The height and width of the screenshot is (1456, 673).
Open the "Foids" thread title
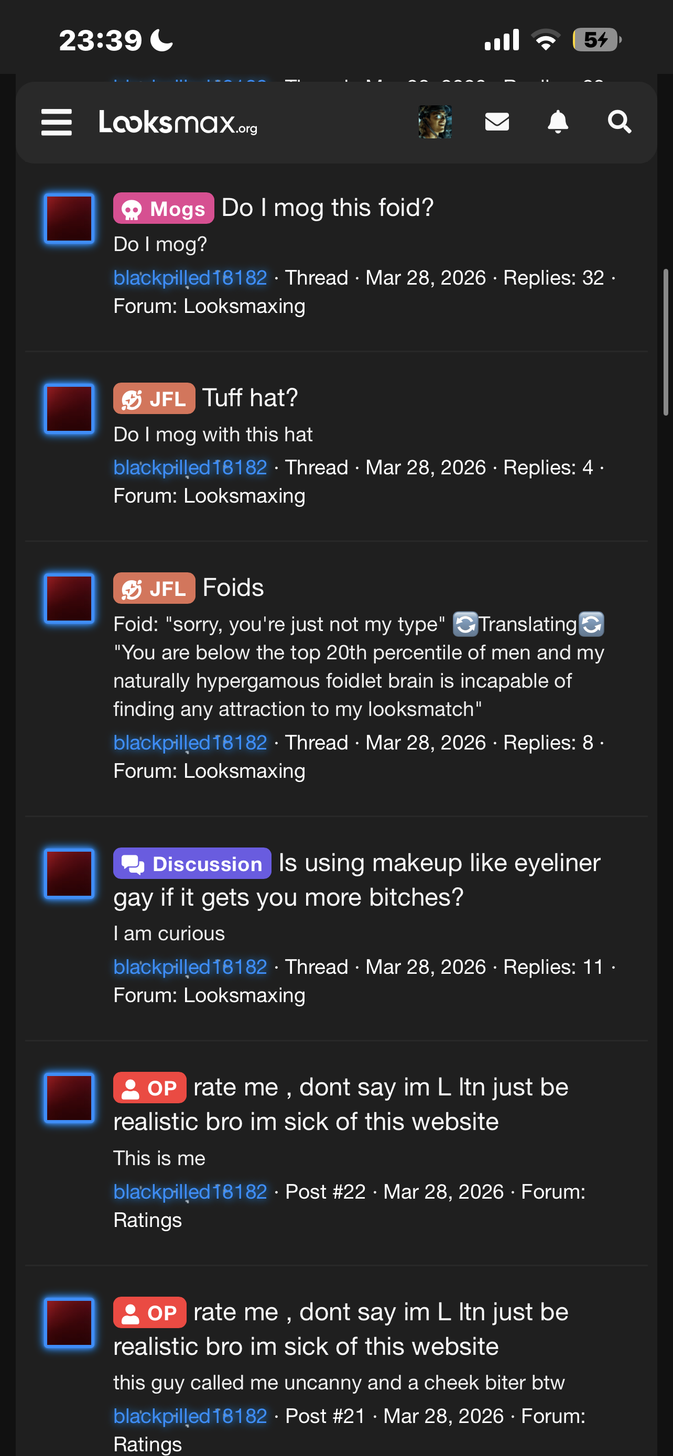point(233,588)
